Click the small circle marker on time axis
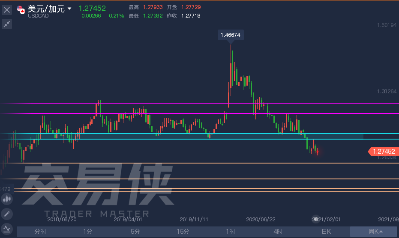Screen dimensions: 399x238 (x=316, y=219)
